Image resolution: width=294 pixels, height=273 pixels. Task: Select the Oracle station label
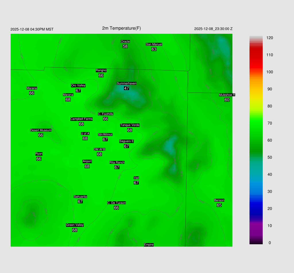pos(125,41)
